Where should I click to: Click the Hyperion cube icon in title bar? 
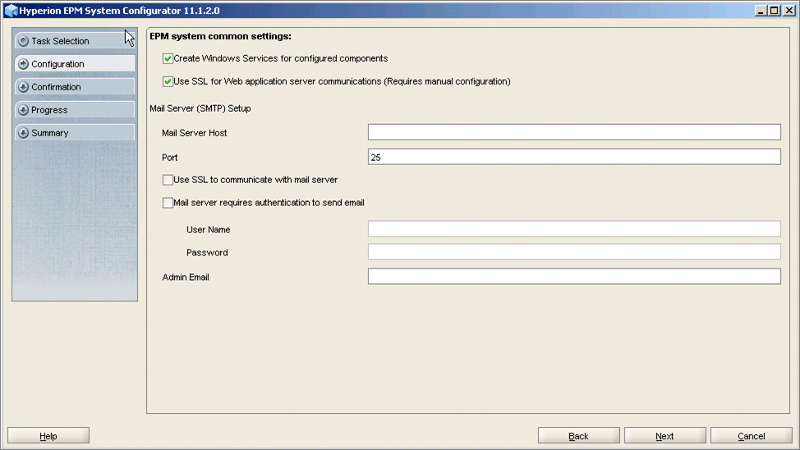click(x=11, y=10)
